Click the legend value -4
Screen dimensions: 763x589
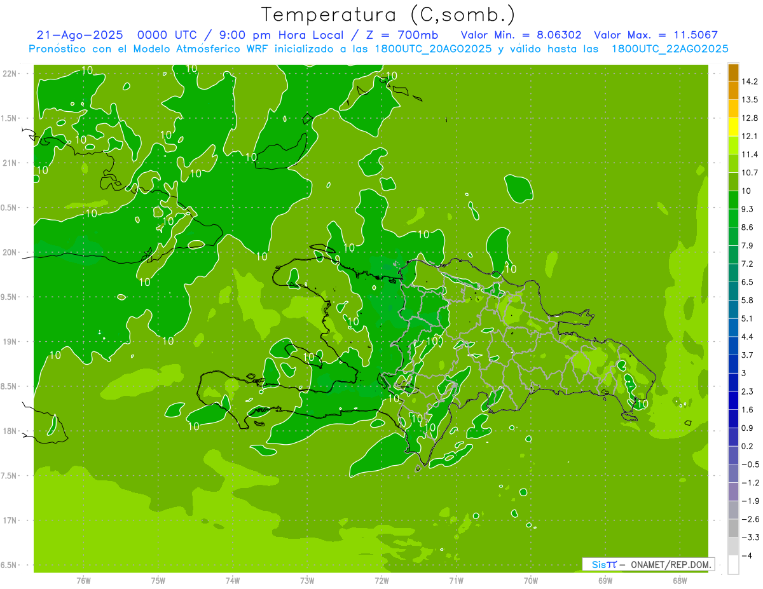coord(746,555)
